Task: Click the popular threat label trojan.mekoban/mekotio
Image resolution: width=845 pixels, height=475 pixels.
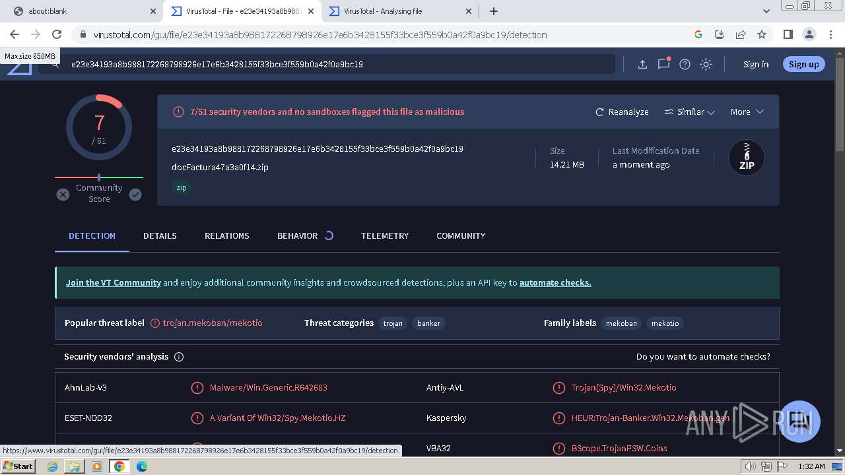Action: pyautogui.click(x=213, y=323)
